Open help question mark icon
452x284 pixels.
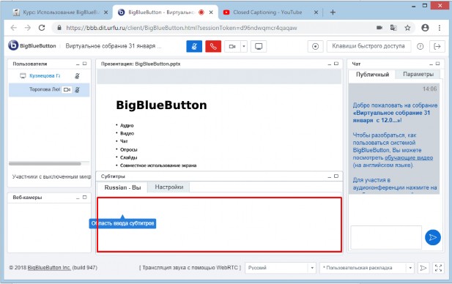(420, 46)
